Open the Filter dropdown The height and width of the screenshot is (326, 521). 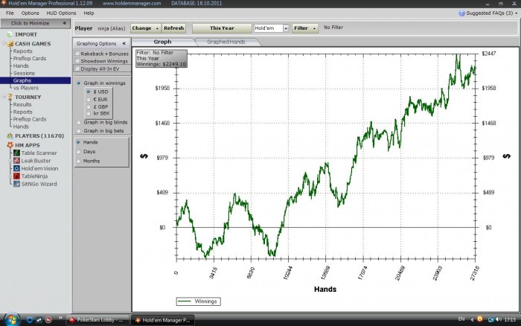point(305,28)
